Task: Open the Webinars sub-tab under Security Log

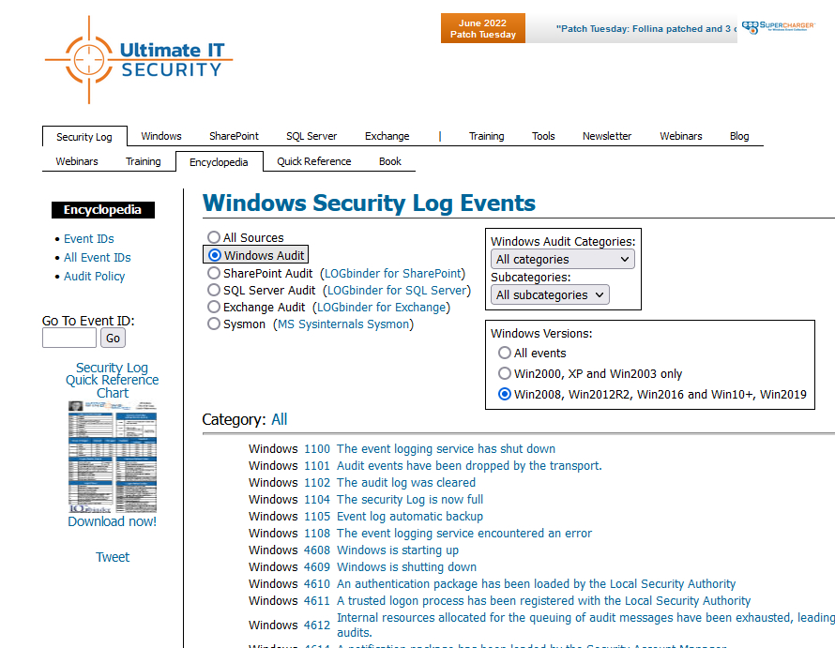Action: tap(77, 161)
